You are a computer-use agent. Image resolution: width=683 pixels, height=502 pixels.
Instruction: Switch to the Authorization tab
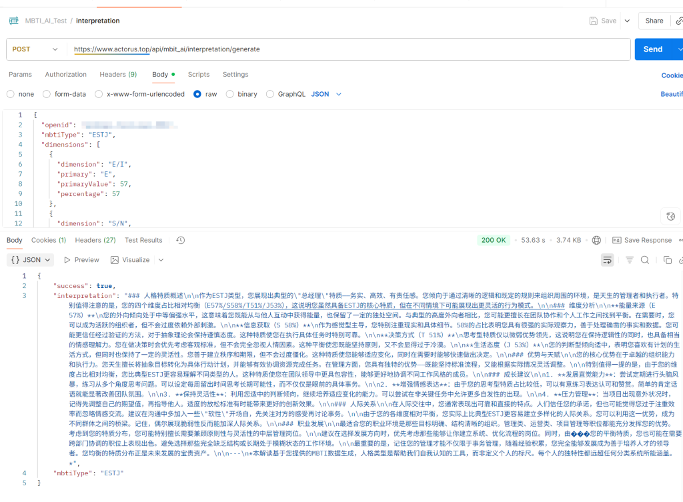pyautogui.click(x=65, y=75)
